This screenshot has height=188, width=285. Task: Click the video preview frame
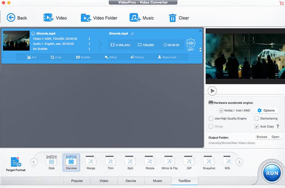click(245, 56)
